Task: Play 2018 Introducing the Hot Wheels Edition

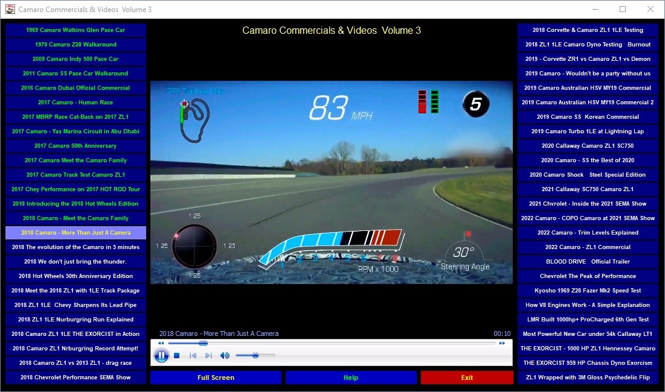Action: [x=75, y=204]
